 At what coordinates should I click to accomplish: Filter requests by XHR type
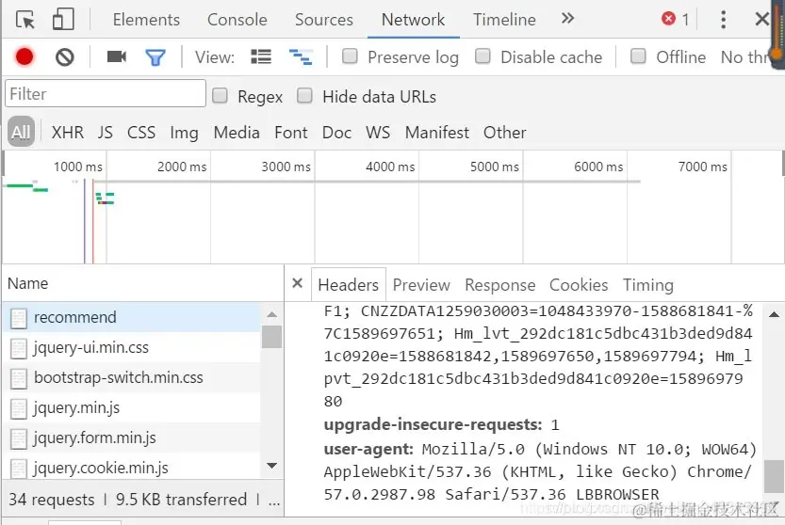(68, 133)
